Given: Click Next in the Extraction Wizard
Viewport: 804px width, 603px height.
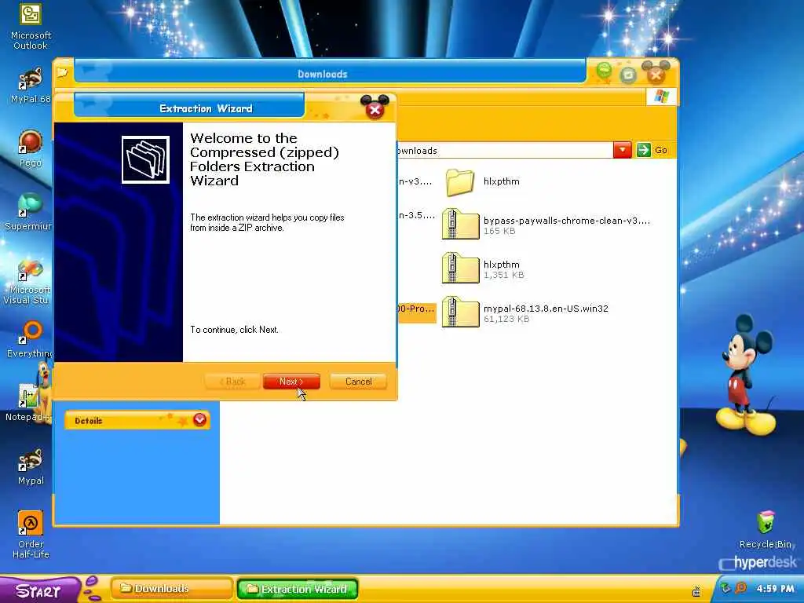Looking at the screenshot, I should (291, 382).
